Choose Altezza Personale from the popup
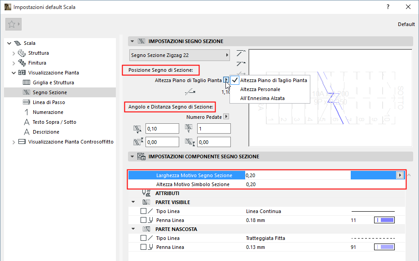Screen dimensions: 419x261 260,89
